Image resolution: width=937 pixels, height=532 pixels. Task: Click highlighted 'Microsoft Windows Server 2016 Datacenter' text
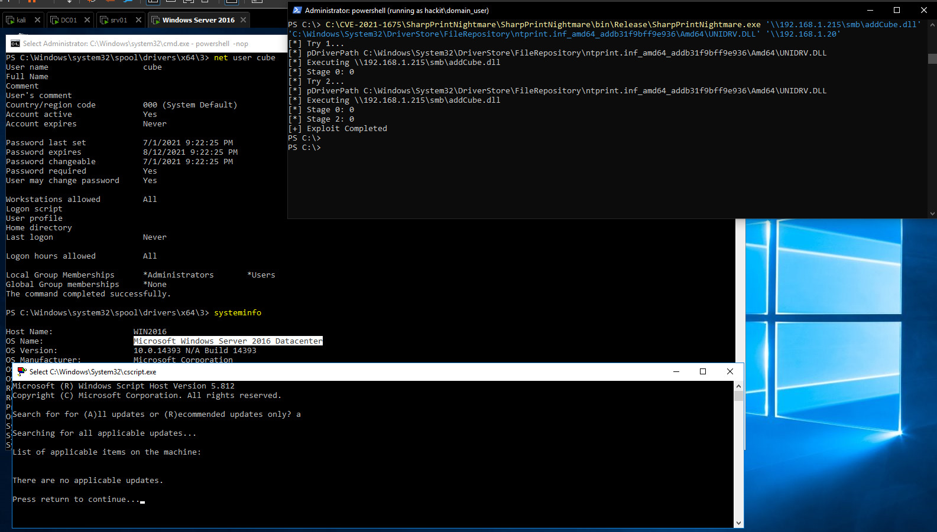click(x=228, y=341)
